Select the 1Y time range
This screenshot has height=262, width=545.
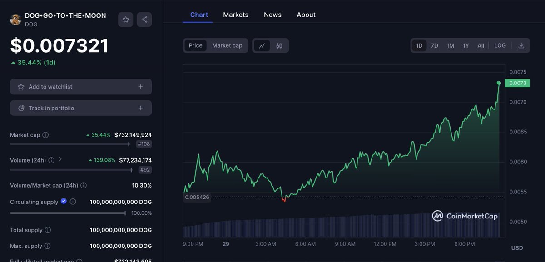pos(466,45)
